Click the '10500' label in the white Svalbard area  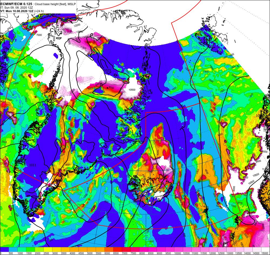tap(132, 90)
